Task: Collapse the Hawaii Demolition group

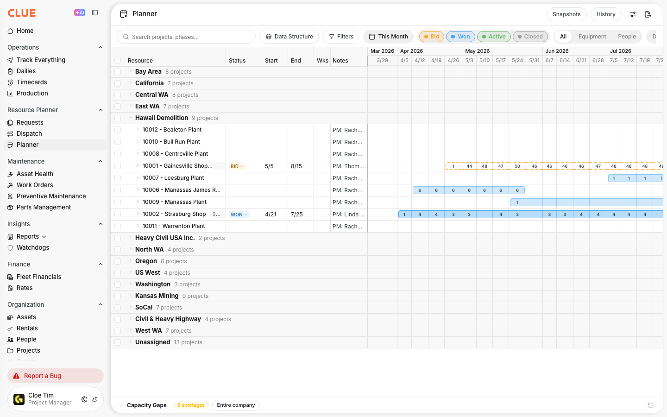Action: point(131,118)
